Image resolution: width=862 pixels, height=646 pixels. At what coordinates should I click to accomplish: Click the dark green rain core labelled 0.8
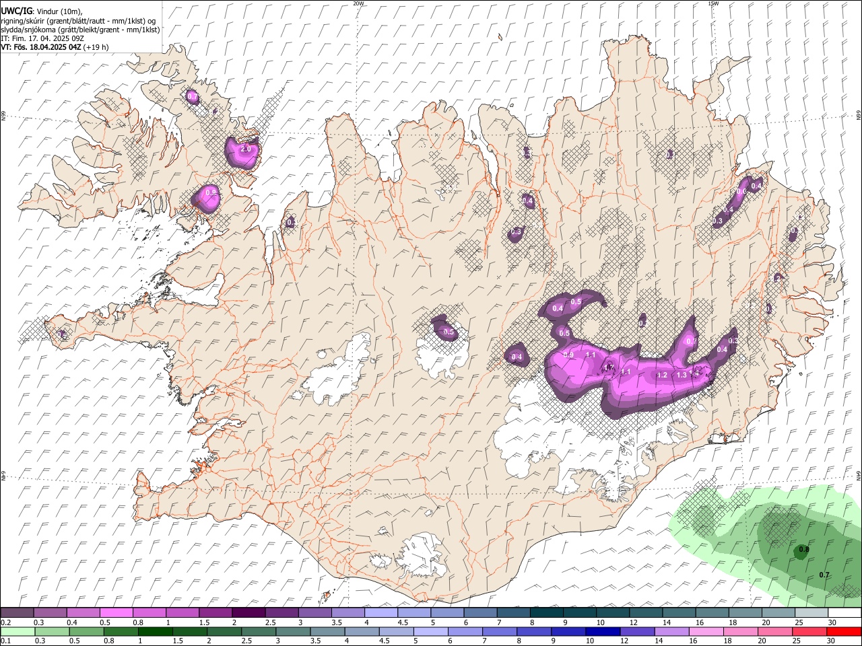pos(802,552)
